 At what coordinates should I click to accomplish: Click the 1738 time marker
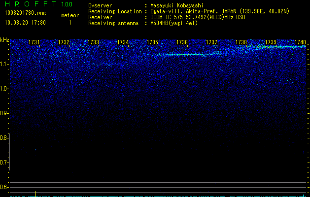point(241,42)
